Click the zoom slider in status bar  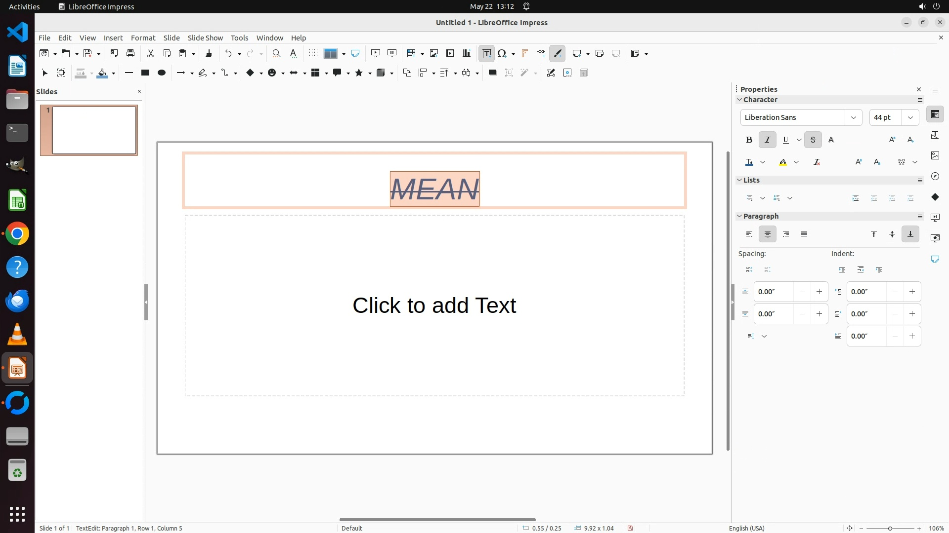pyautogui.click(x=890, y=528)
